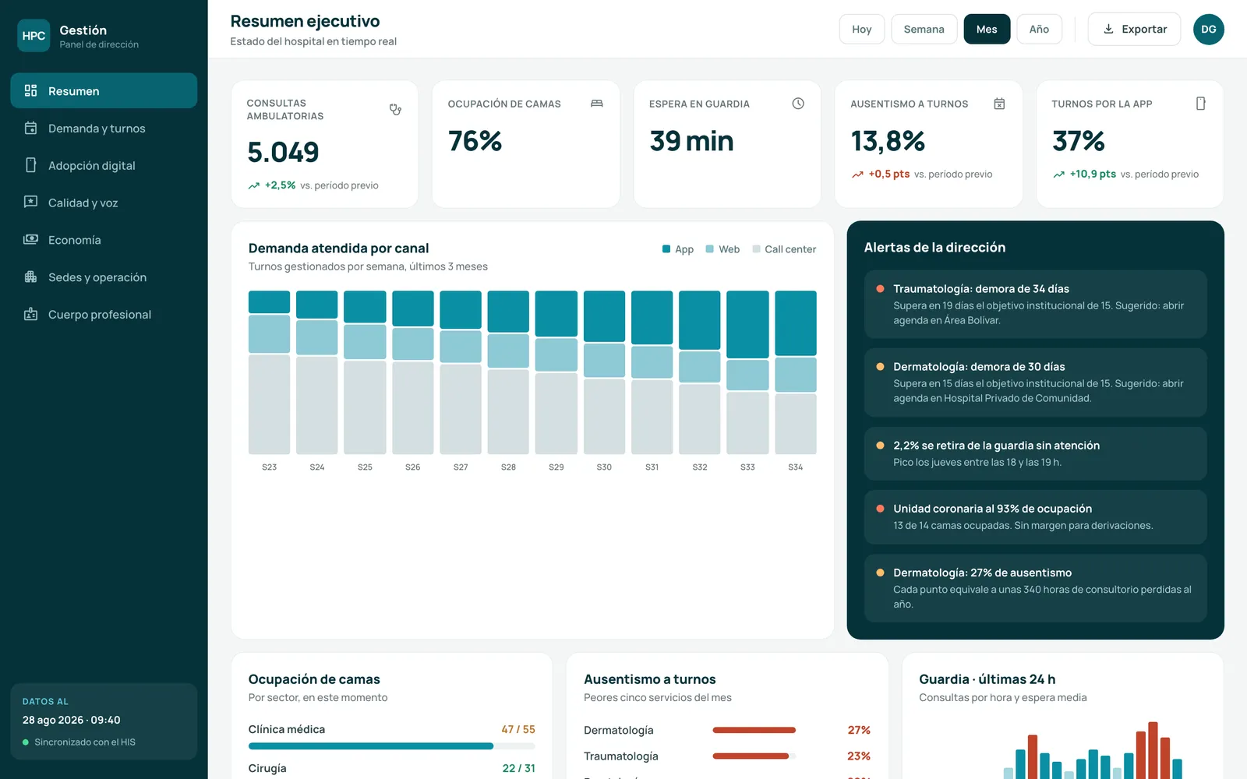Click the Economía money icon
Viewport: 1247px width, 779px height.
point(31,239)
